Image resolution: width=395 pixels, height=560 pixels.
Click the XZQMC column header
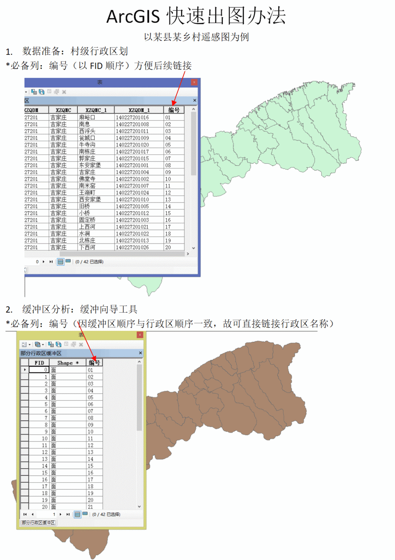63,110
